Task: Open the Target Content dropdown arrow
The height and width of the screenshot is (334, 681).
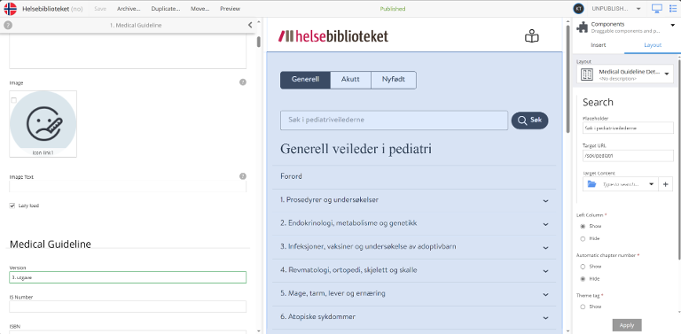Action: (652, 184)
